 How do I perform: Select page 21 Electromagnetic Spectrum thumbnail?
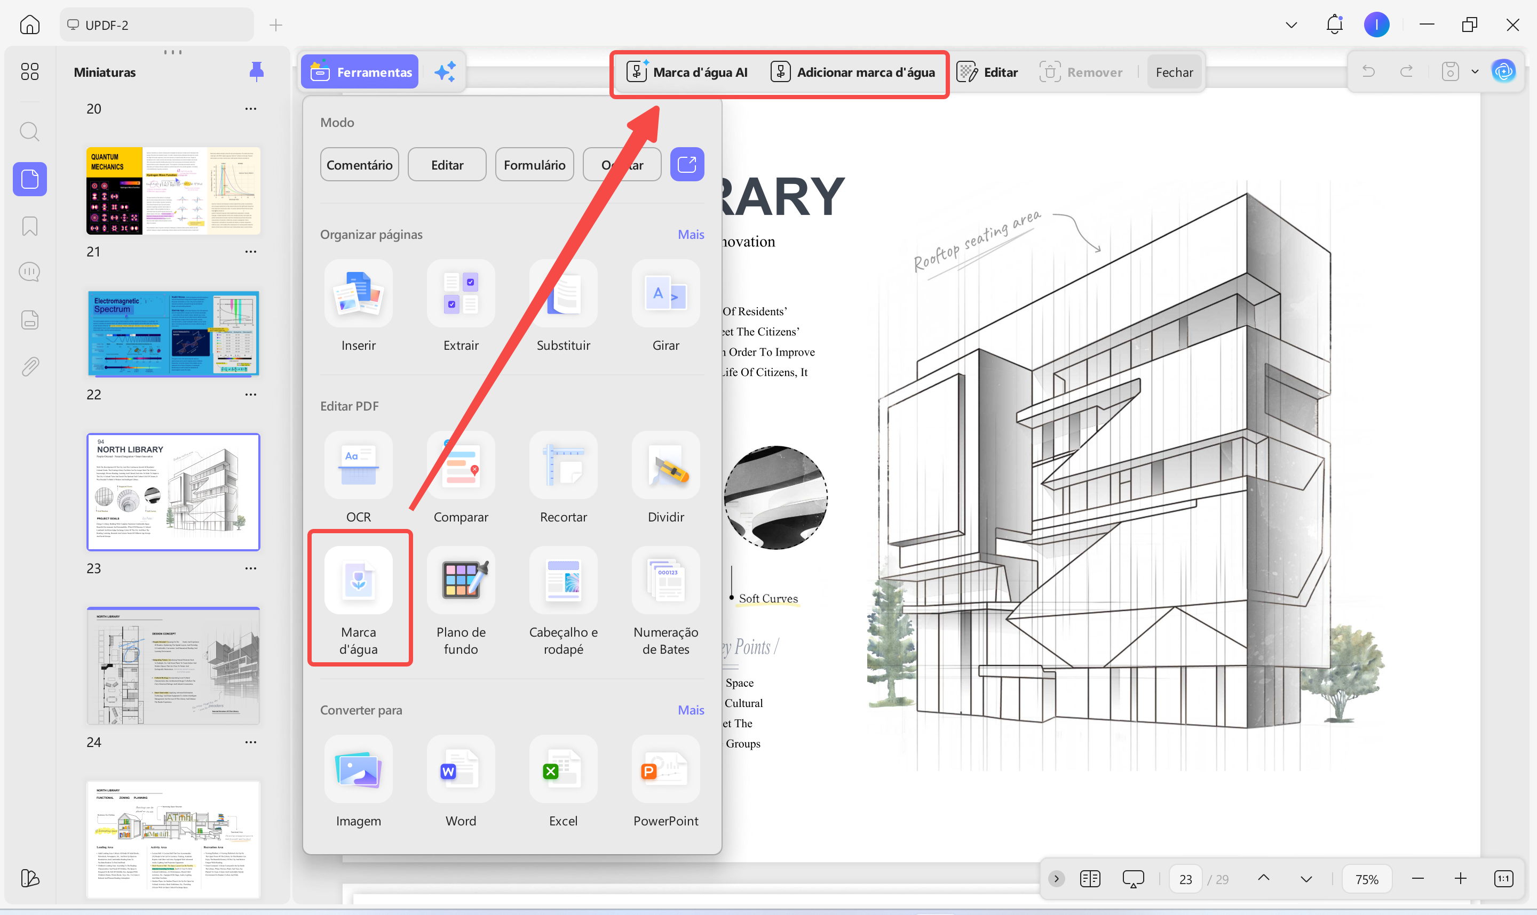173,334
